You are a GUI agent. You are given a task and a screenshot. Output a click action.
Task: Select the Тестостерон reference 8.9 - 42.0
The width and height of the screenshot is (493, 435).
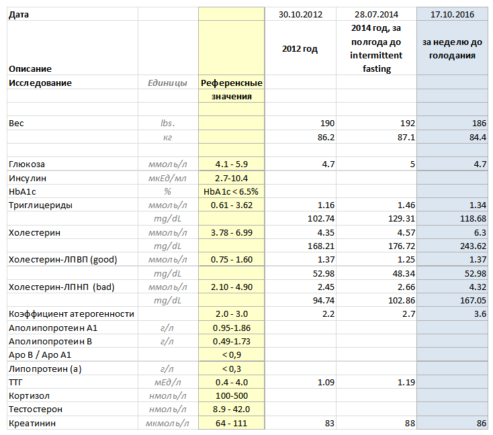(232, 409)
